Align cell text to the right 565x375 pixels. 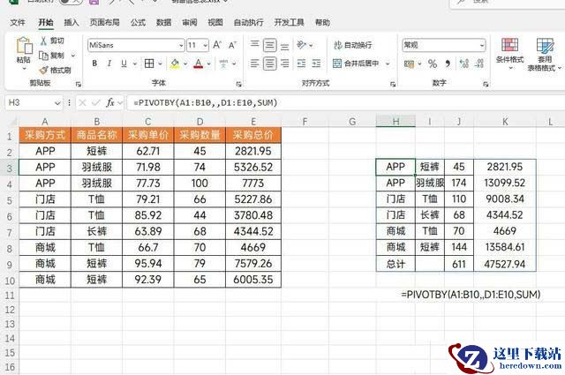(x=284, y=64)
